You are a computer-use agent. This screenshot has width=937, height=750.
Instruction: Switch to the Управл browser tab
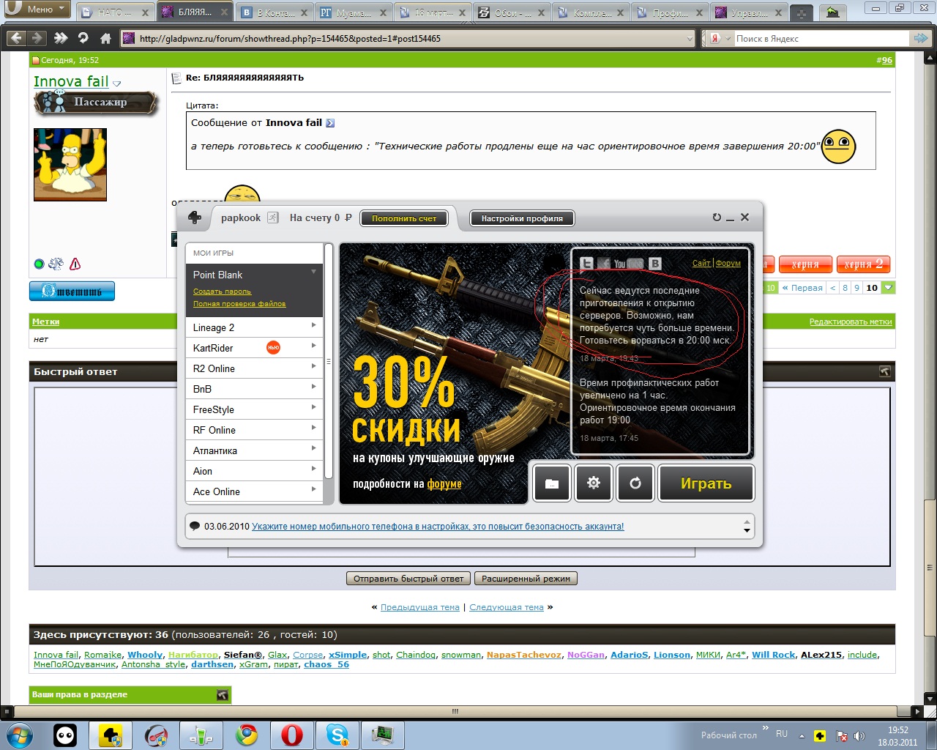tap(749, 12)
